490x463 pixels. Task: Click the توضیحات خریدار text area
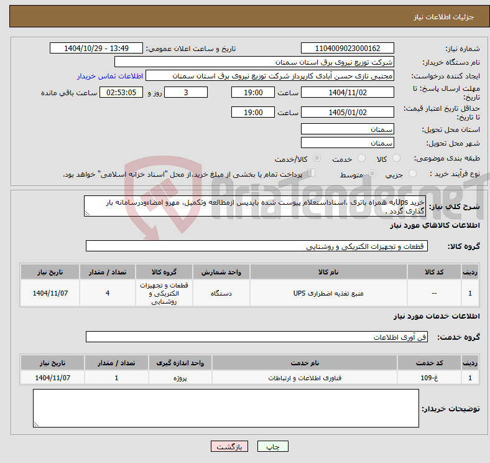pyautogui.click(x=226, y=408)
